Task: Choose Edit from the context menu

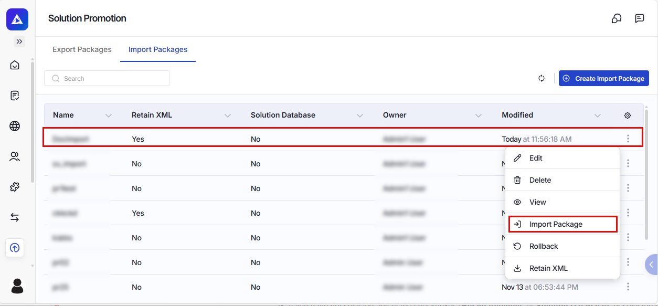Action: (x=563, y=158)
